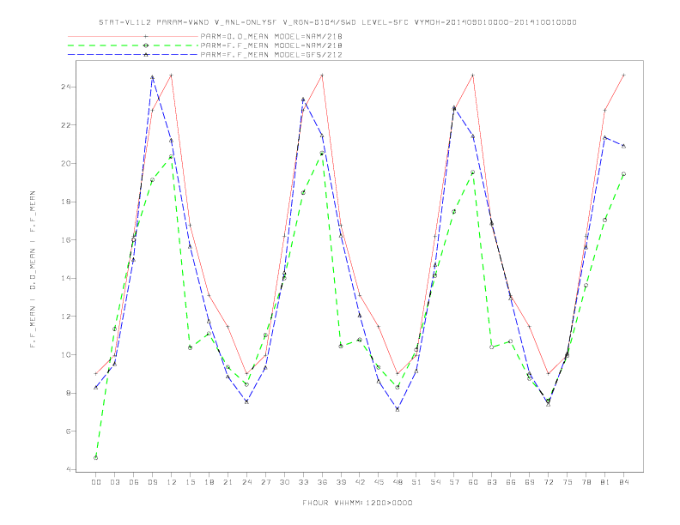The image size is (680, 525).
Task: Click the x-axis title FHOUR VHHMM:1200>0000
Action: [357, 503]
